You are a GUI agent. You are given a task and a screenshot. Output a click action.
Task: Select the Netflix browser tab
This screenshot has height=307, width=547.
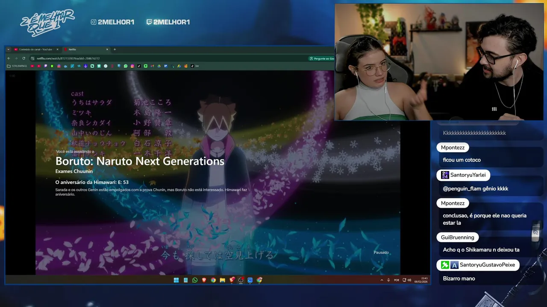coord(85,49)
